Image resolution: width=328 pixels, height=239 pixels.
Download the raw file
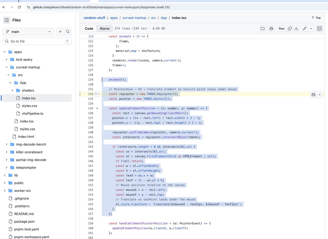point(296,28)
